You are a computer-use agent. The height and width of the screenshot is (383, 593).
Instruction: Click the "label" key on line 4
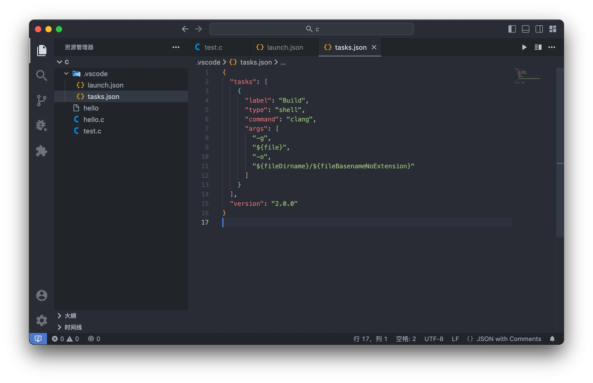coord(258,100)
